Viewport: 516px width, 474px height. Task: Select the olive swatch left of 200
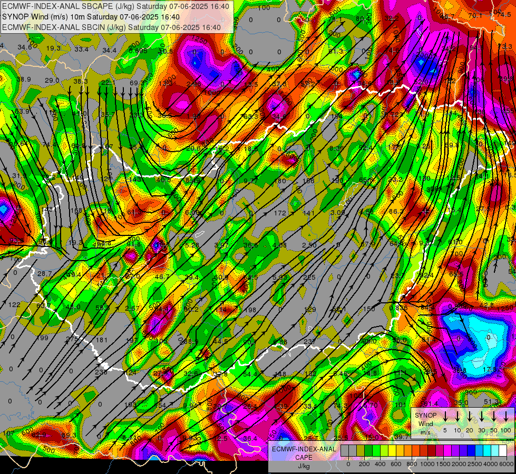point(361,451)
